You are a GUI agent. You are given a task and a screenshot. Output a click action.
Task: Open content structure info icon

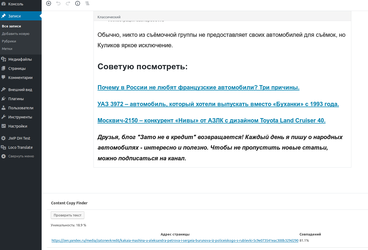(78, 3)
